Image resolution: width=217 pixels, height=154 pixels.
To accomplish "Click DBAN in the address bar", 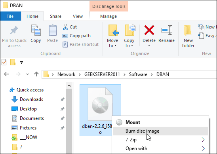I will [163, 74].
